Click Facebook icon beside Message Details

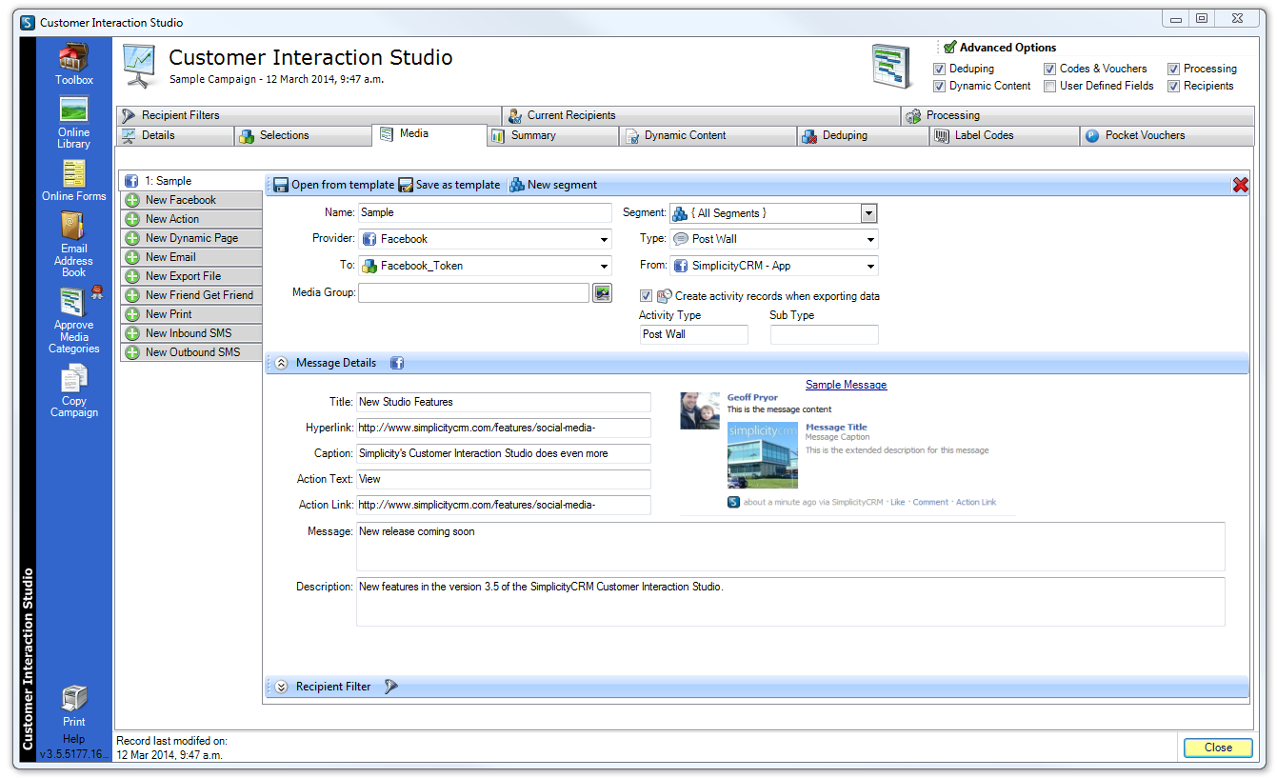(397, 363)
